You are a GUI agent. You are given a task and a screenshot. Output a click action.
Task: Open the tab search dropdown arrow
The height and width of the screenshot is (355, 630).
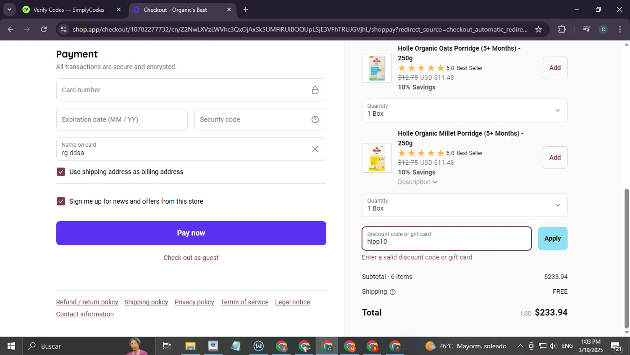[x=9, y=9]
